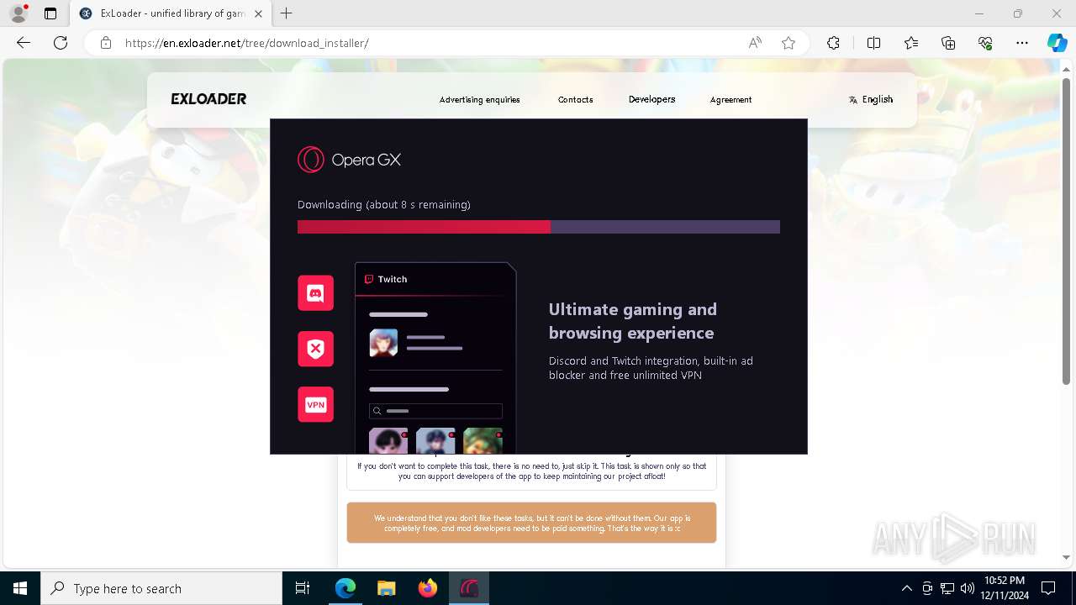Open File Explorer from taskbar
The image size is (1076, 605).
(386, 588)
